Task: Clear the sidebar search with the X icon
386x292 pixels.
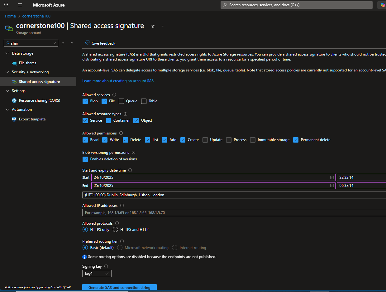Action: point(55,43)
